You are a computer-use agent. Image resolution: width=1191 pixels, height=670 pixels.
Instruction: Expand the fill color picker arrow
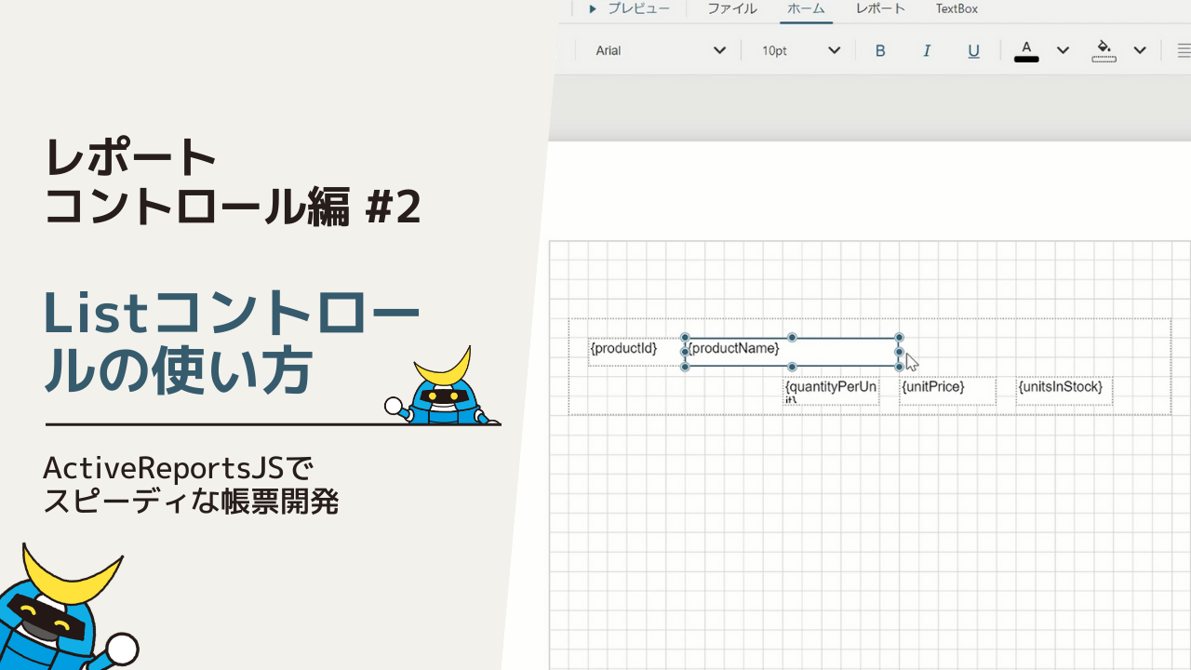point(1140,51)
